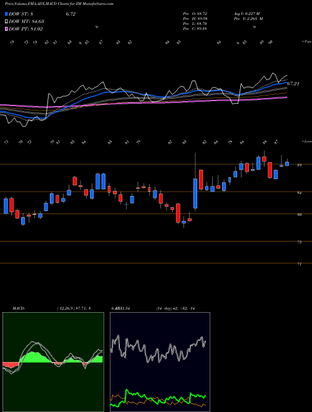Click the 'Pre O: 88.72' open value
Viewport: 312px width, 412px height.
pos(195,13)
